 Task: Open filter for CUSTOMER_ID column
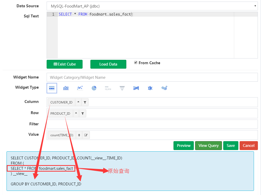point(85,102)
